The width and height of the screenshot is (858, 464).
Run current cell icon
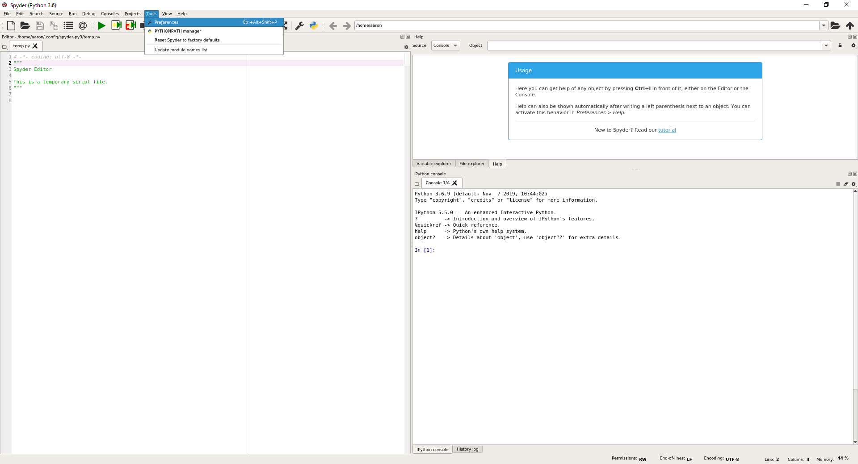pos(116,26)
